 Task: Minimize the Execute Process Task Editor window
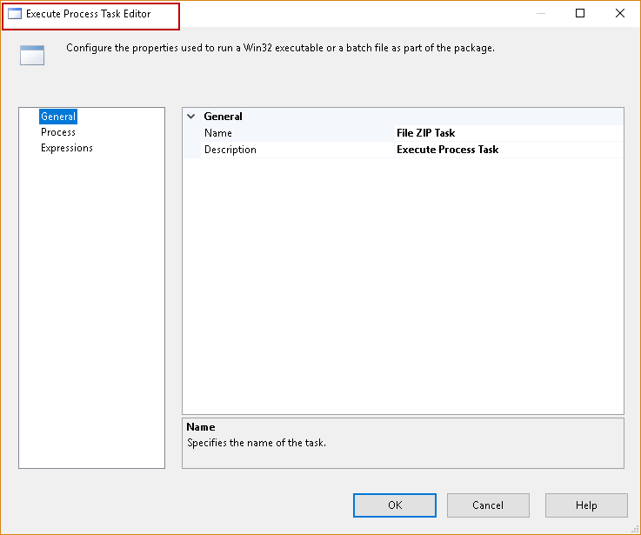[541, 14]
